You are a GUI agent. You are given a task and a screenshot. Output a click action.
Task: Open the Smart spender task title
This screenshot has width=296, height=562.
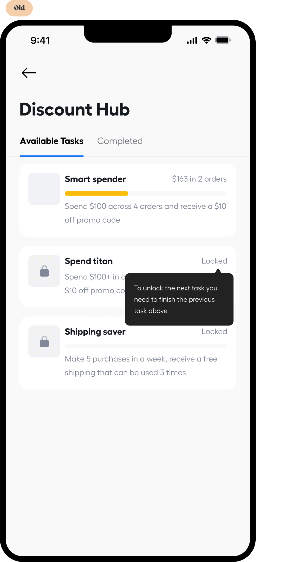(x=95, y=179)
